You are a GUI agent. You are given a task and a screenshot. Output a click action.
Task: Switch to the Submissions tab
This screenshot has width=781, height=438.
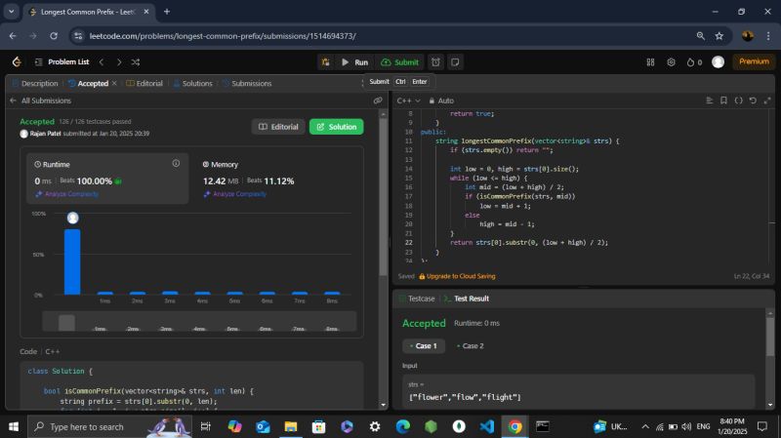pyautogui.click(x=247, y=84)
